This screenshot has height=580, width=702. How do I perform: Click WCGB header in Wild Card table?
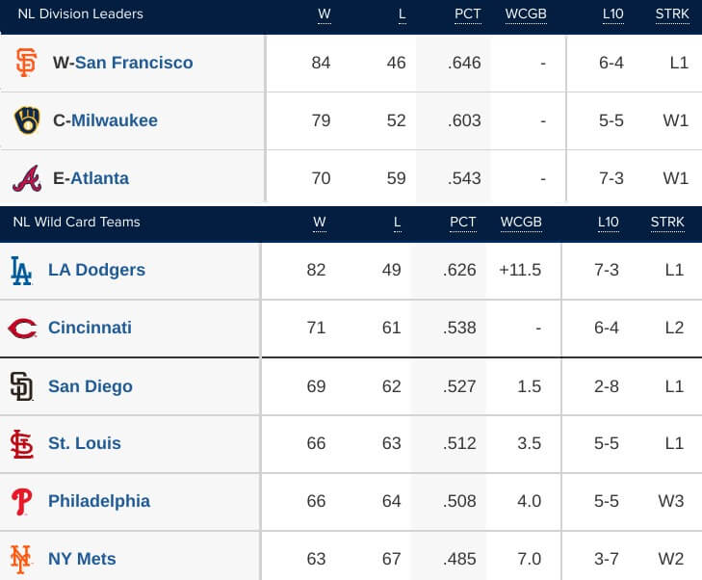[x=521, y=223]
